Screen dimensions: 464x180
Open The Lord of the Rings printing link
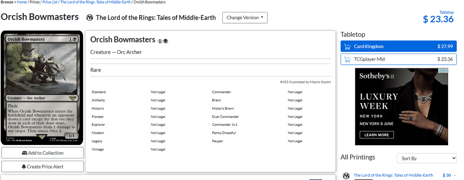click(393, 175)
